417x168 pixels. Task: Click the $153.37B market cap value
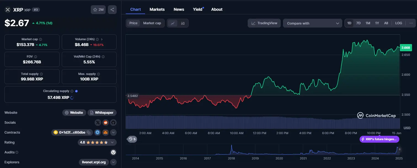click(x=25, y=45)
